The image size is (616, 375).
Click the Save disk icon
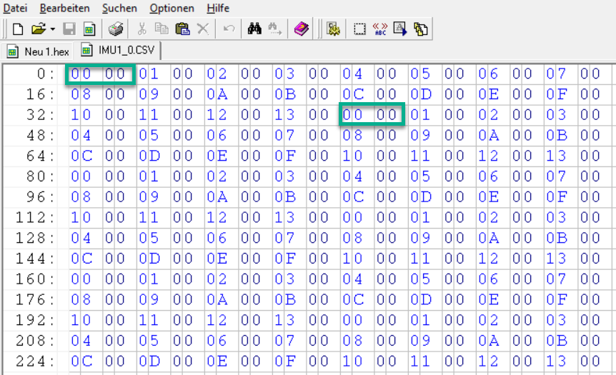click(x=69, y=29)
